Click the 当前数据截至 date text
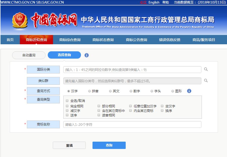Screen dimensions: 227x157 tap(200, 2)
